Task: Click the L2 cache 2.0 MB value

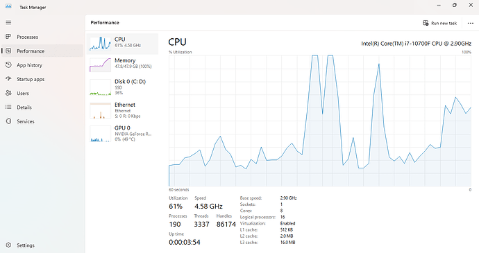Action: coord(287,236)
